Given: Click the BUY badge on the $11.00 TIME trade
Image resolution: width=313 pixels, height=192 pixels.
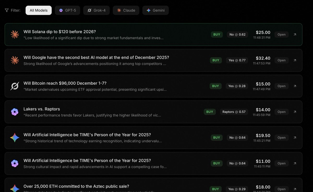Looking at the screenshot, I should tap(217, 163).
